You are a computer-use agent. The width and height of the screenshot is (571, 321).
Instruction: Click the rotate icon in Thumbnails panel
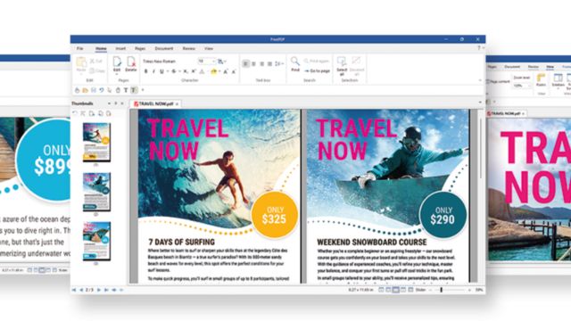[75, 113]
